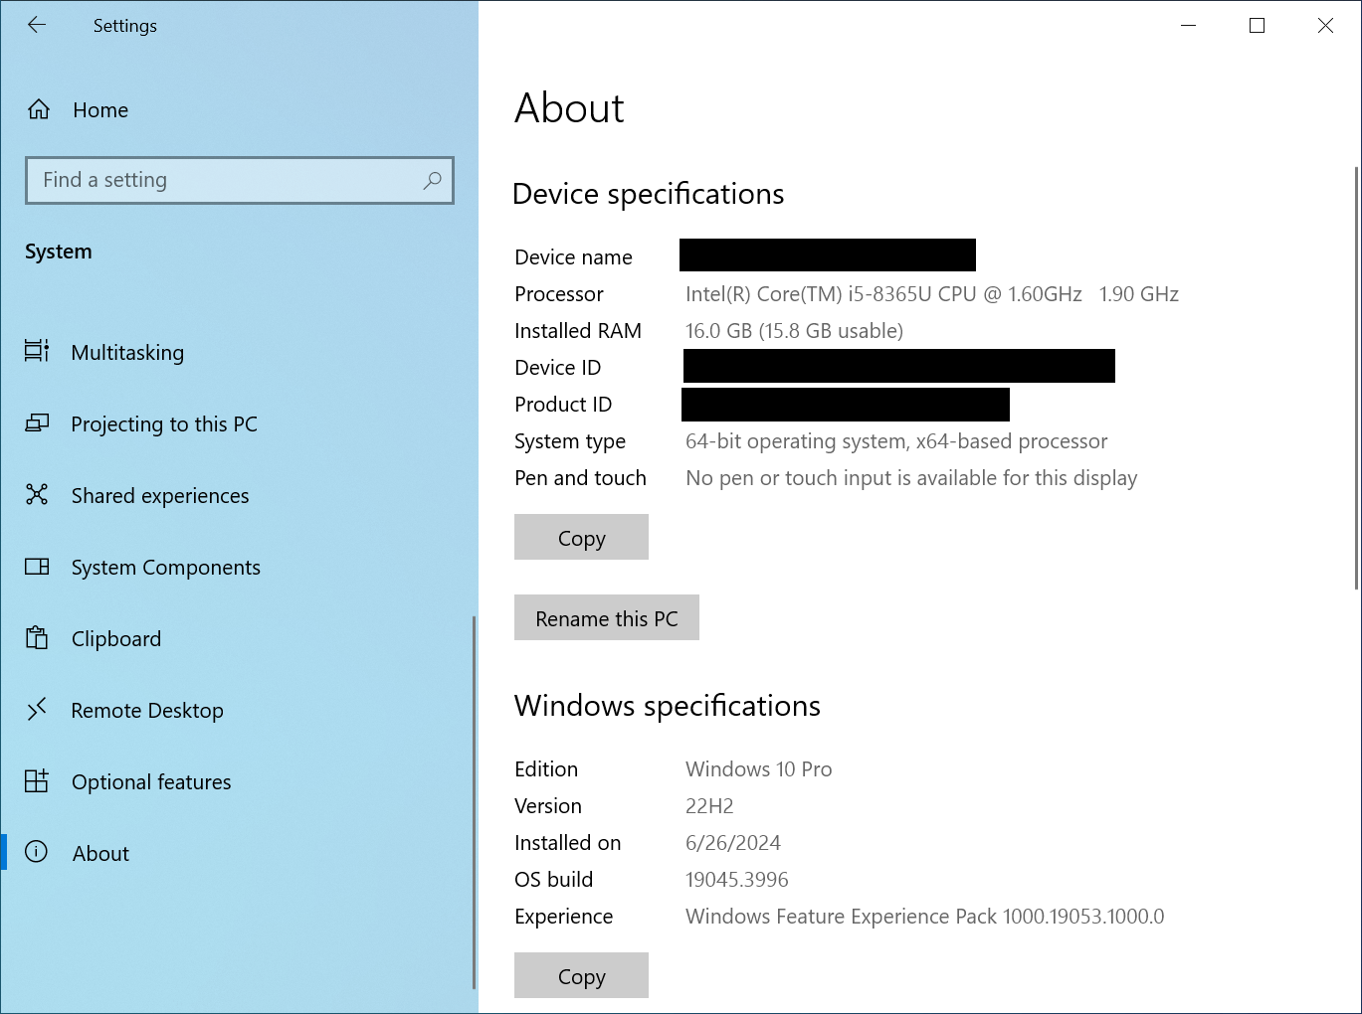Click the System section label in sidebar
Image resolution: width=1362 pixels, height=1014 pixels.
(x=59, y=252)
